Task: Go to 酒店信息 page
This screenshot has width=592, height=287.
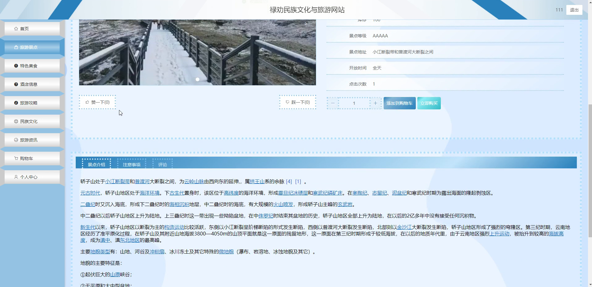Action: tap(32, 84)
